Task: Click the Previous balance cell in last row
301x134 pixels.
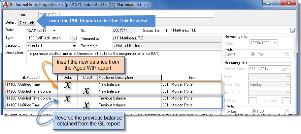Action: 130,105
